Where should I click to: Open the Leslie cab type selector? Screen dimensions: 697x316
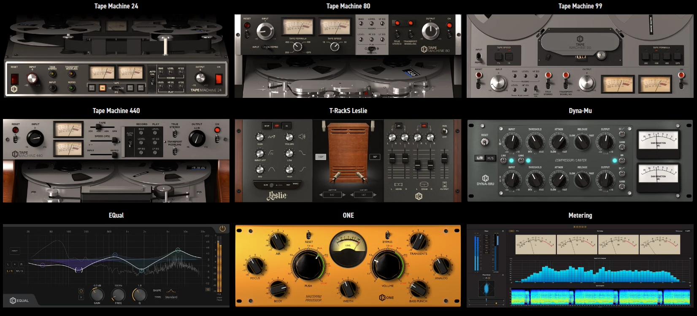point(363,195)
